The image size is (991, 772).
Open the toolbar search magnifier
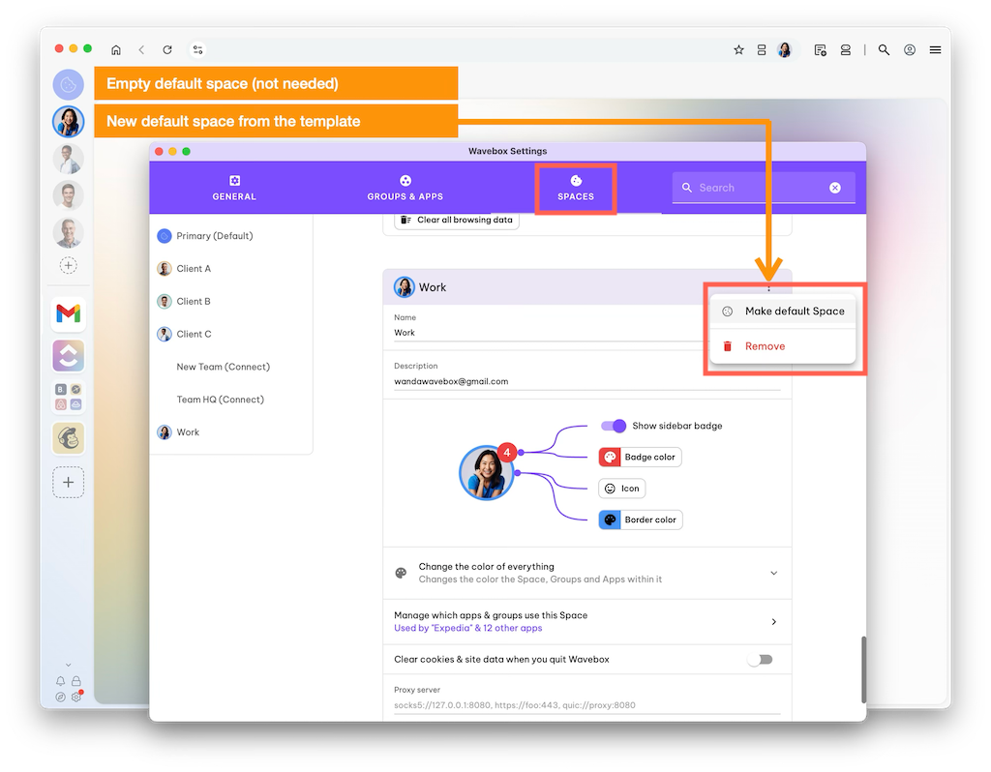[x=884, y=50]
